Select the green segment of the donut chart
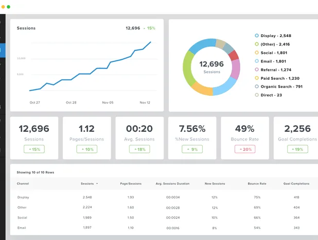The width and height of the screenshot is (318, 240). click(x=188, y=68)
